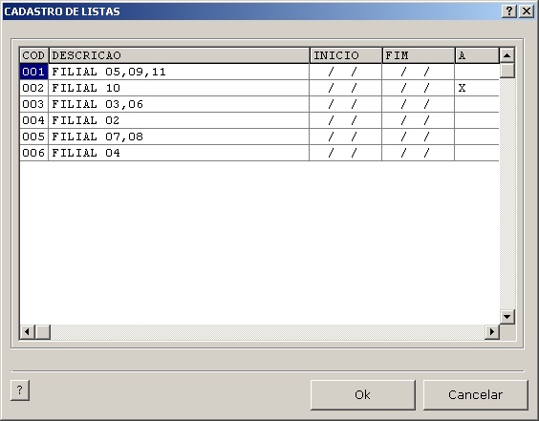
Task: Click the horizontal scrollbar thumb
Action: point(43,331)
